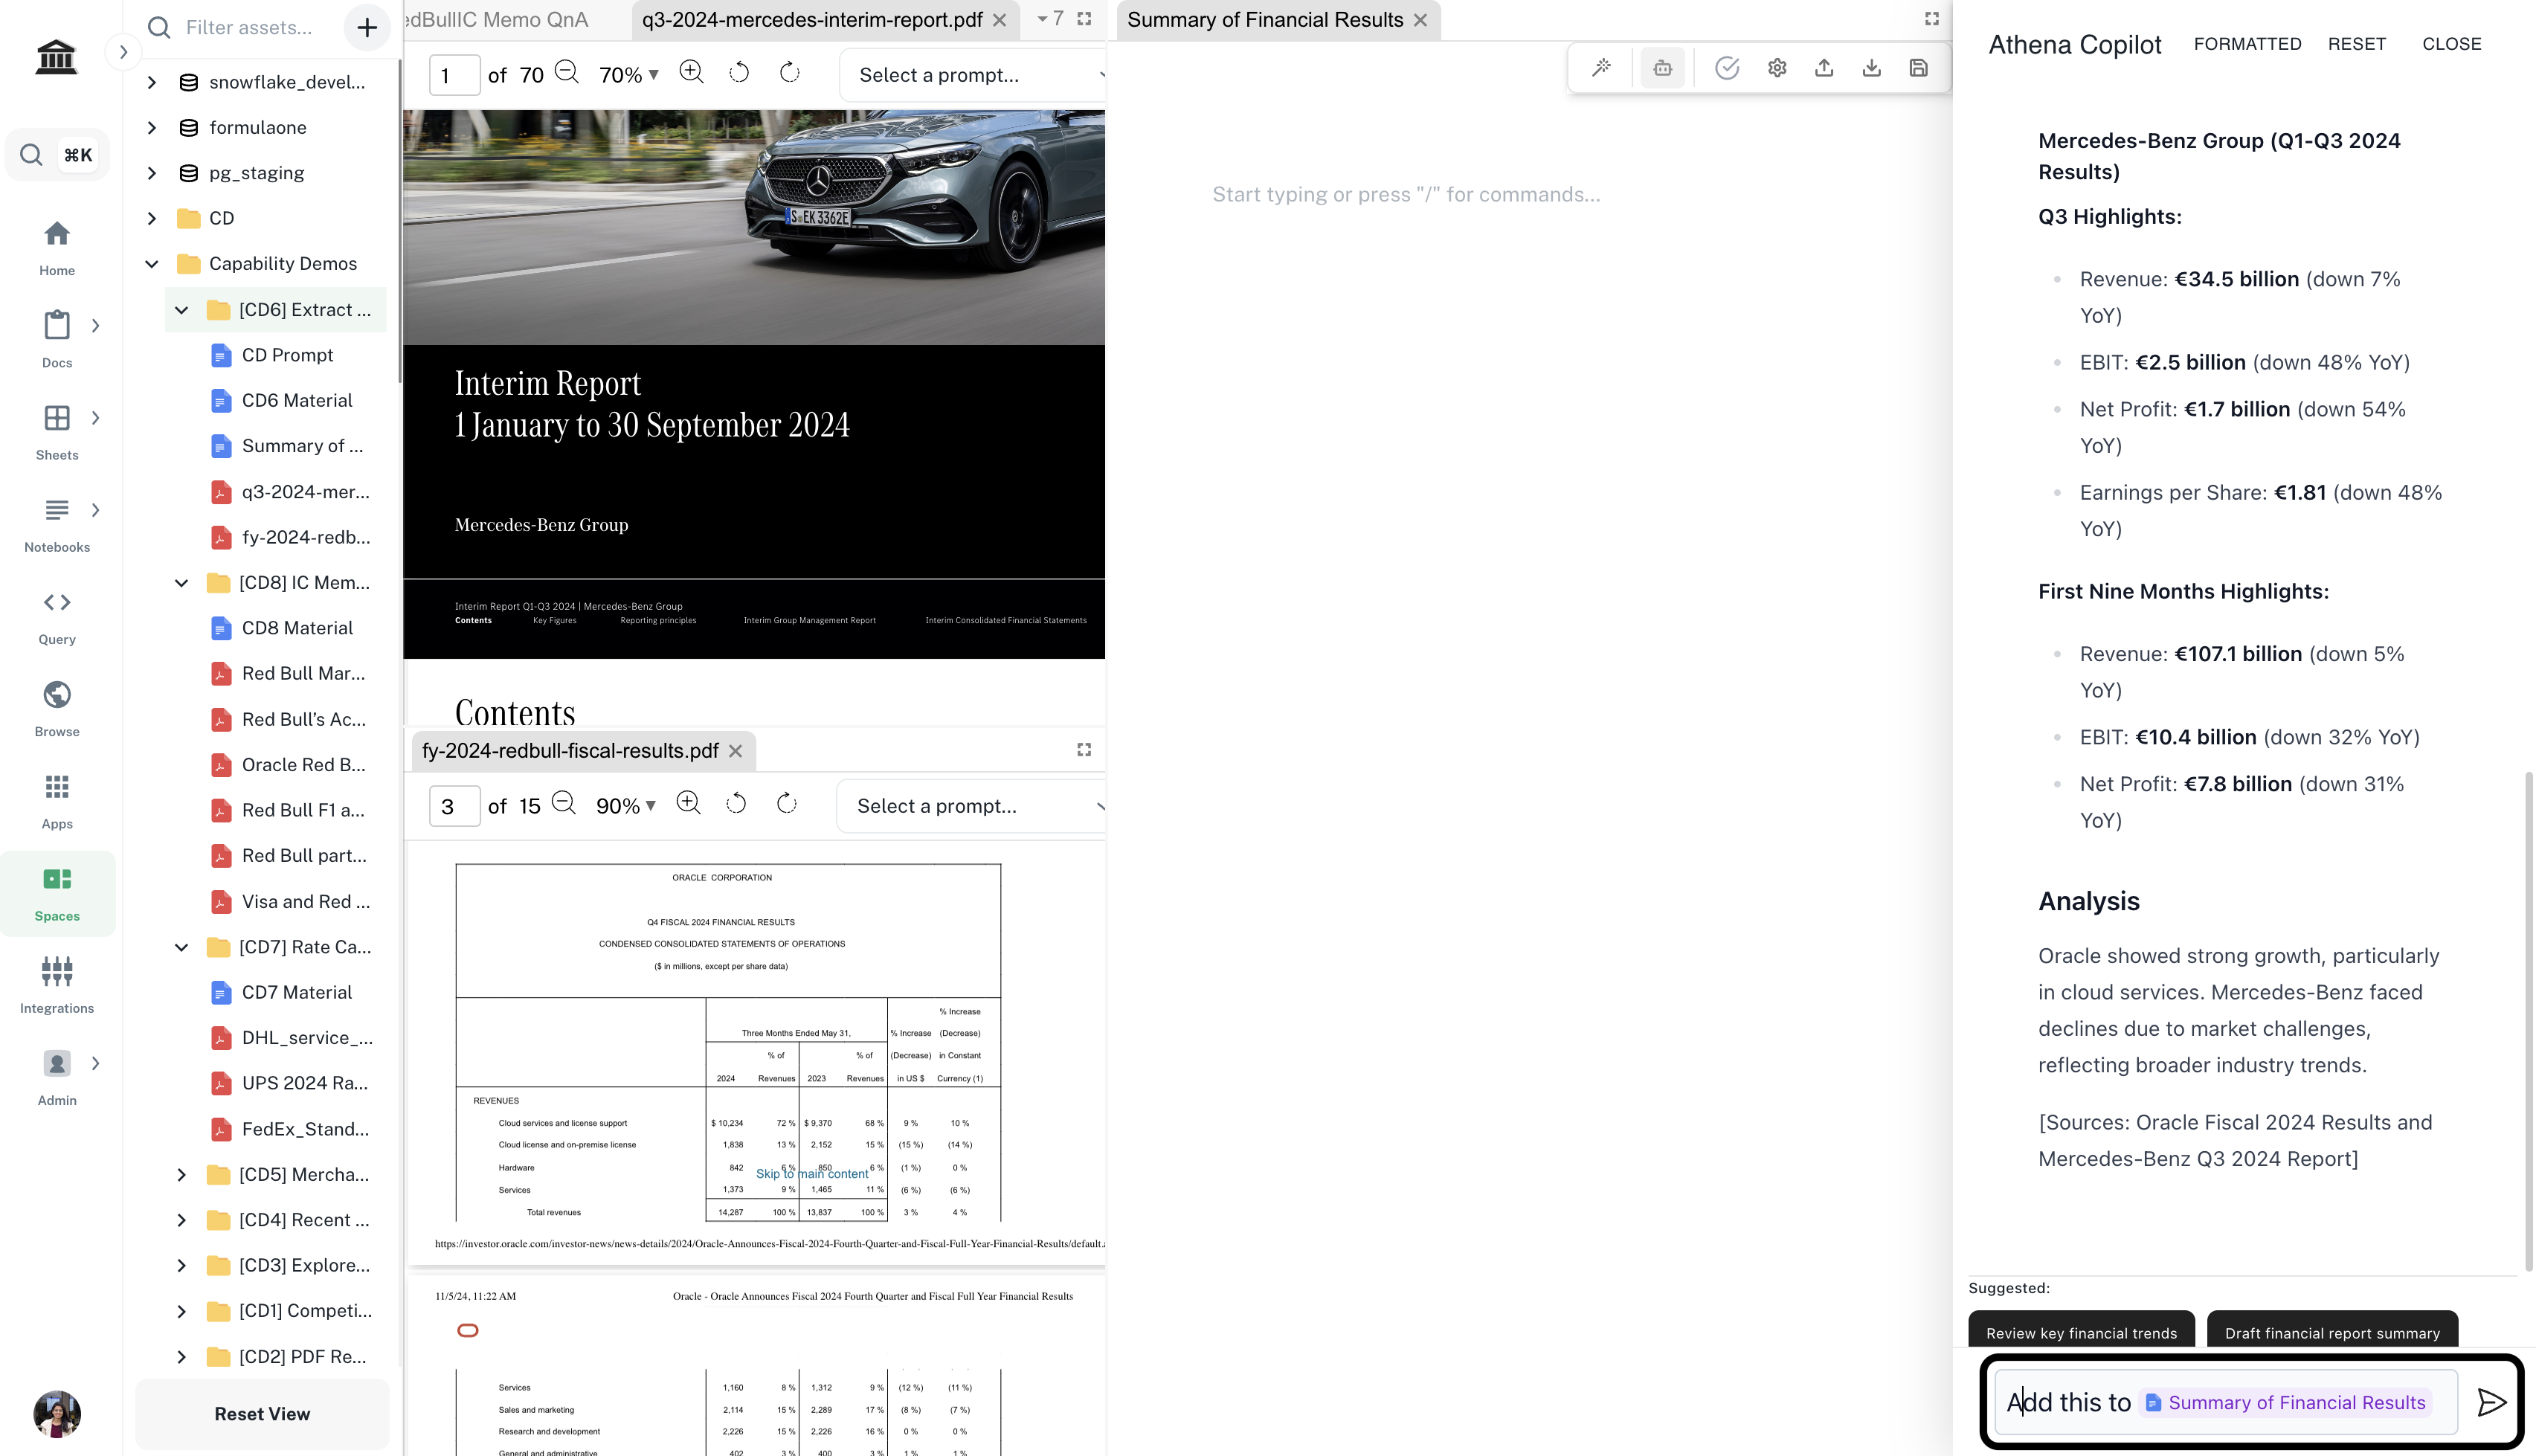2536x1456 pixels.
Task: Open the Home section in sidebar
Action: 57,248
